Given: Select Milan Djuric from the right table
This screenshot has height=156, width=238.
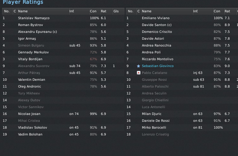Looking at the screenshot, I should coord(151,114).
